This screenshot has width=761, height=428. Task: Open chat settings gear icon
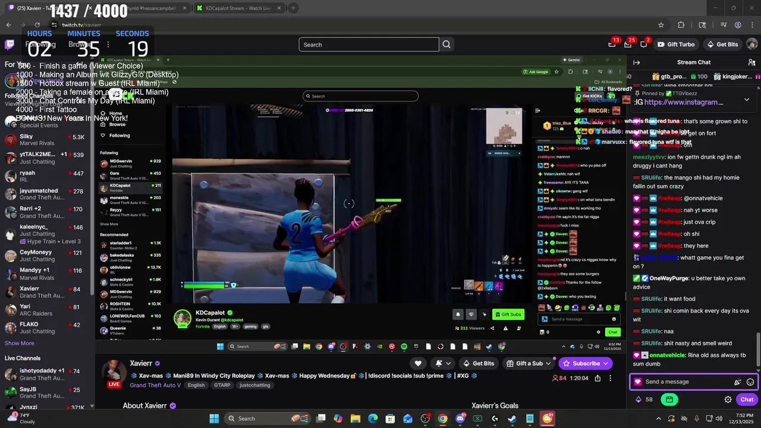(x=728, y=399)
